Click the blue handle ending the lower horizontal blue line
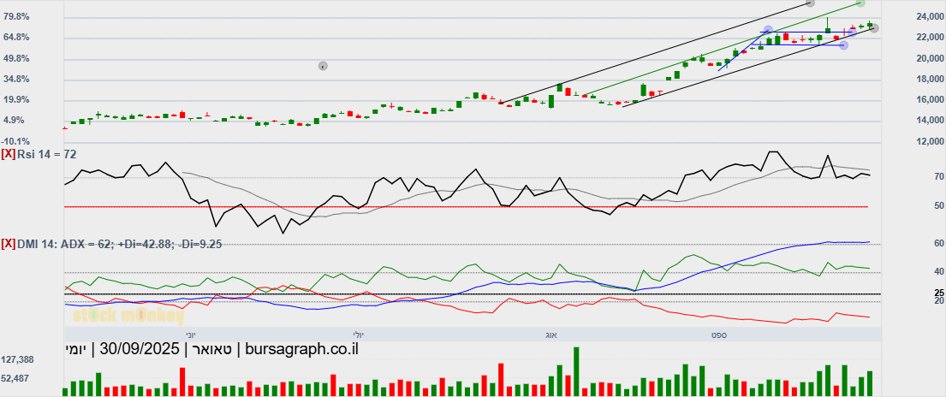Image resolution: width=946 pixels, height=397 pixels. tap(843, 45)
